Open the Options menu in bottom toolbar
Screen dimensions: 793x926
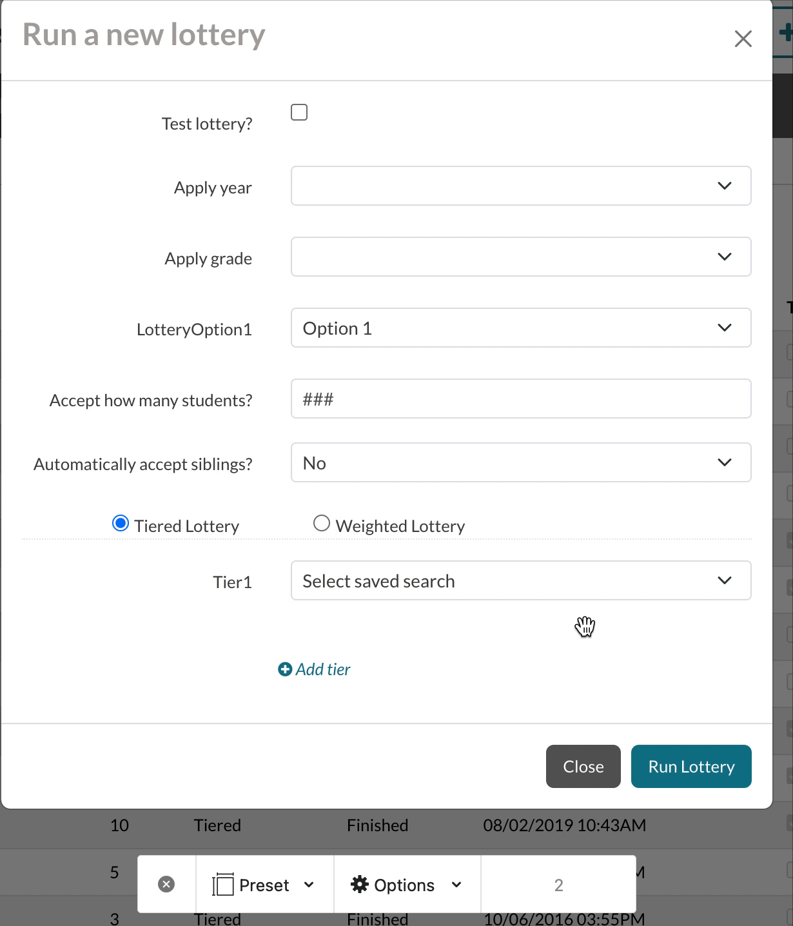(x=406, y=884)
